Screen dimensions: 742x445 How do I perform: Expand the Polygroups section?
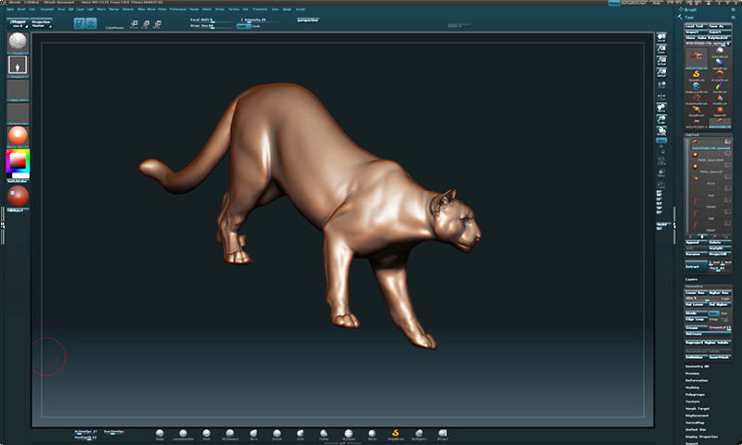[695, 394]
